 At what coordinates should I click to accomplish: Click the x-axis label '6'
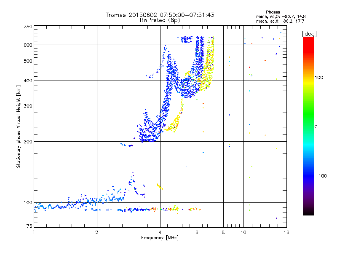(197, 232)
